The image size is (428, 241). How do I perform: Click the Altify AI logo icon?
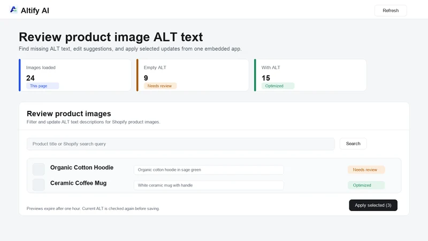[x=13, y=10]
